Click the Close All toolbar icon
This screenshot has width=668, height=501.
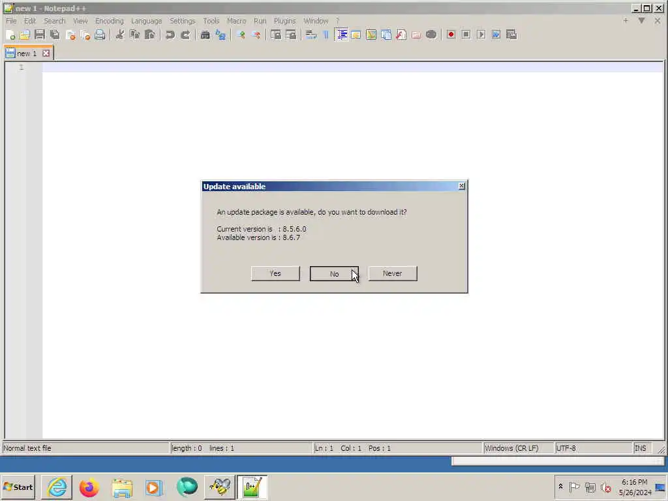pos(85,35)
